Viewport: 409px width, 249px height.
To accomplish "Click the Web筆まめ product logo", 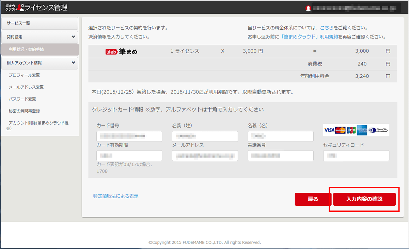I will click(121, 52).
